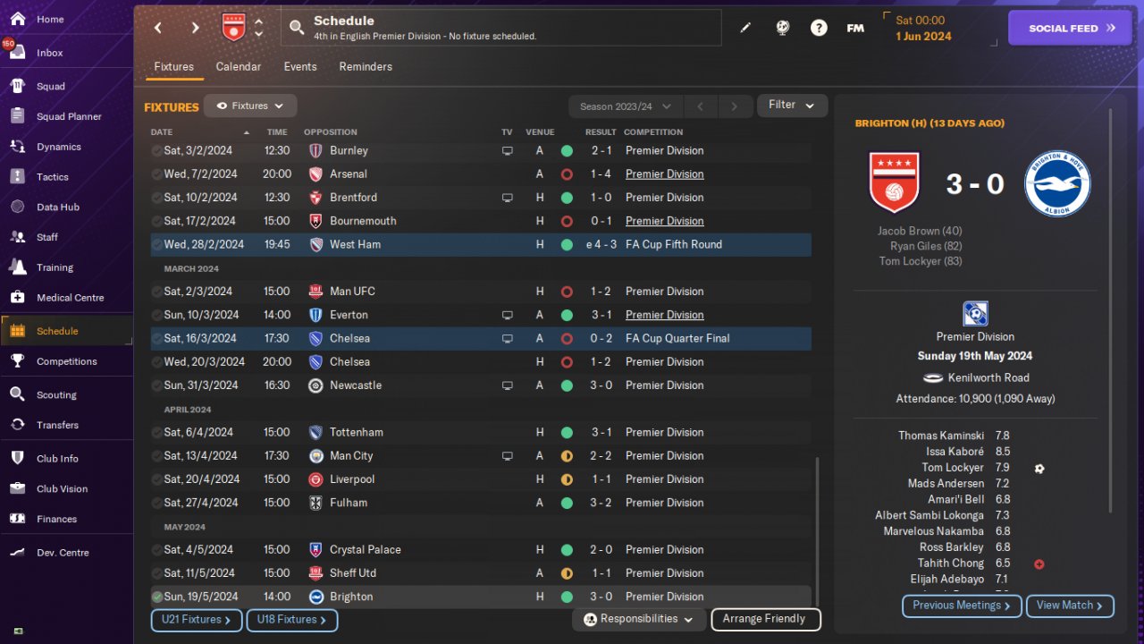The image size is (1144, 644).
Task: Click the help question mark icon
Action: point(819,28)
